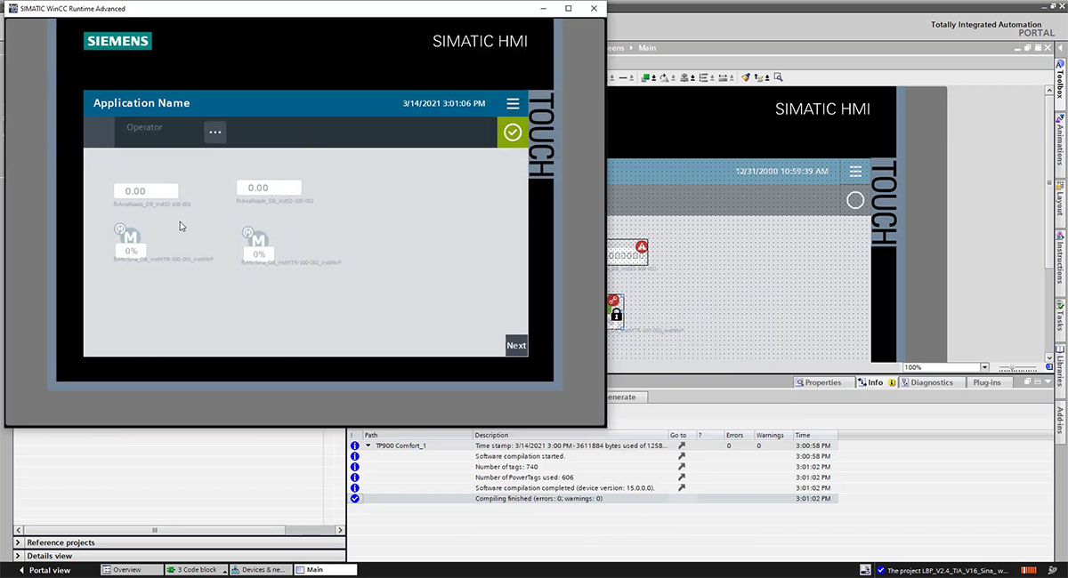Open the line style toolbar dropdown

(631, 77)
